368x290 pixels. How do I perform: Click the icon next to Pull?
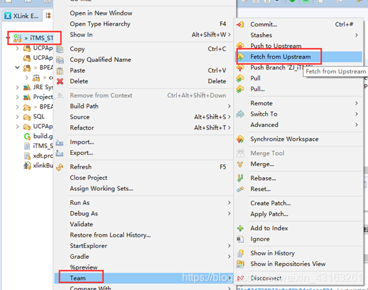coord(240,78)
